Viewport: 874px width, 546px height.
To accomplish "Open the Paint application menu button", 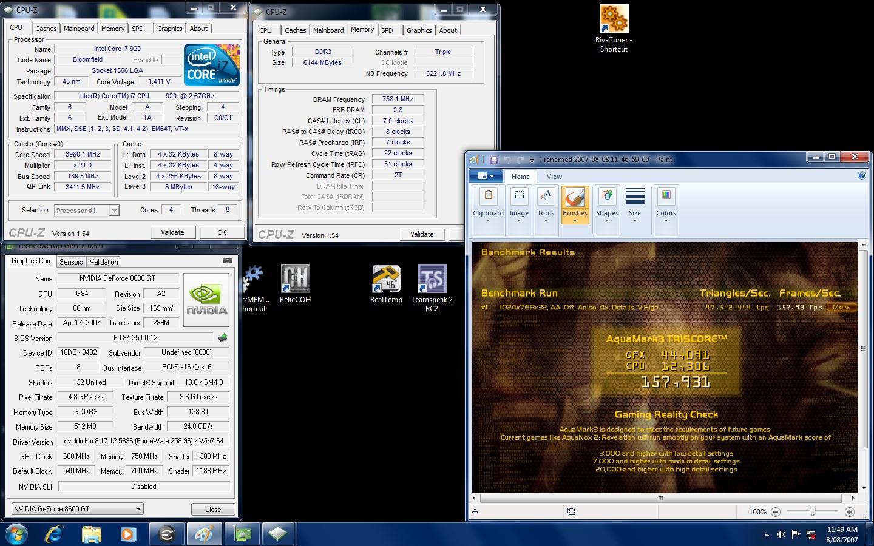I will (486, 176).
